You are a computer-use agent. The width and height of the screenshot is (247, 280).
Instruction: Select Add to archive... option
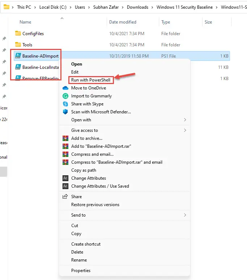pos(87,138)
